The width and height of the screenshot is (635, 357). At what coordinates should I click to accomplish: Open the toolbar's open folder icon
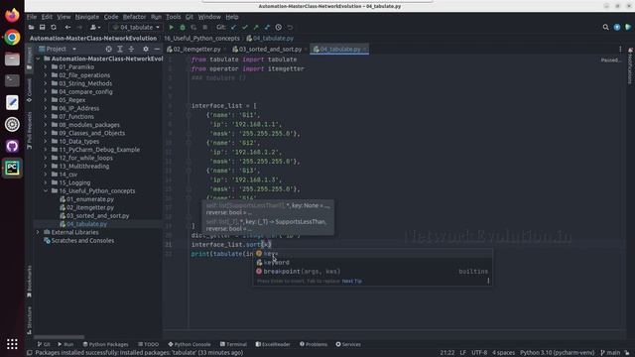point(31,27)
